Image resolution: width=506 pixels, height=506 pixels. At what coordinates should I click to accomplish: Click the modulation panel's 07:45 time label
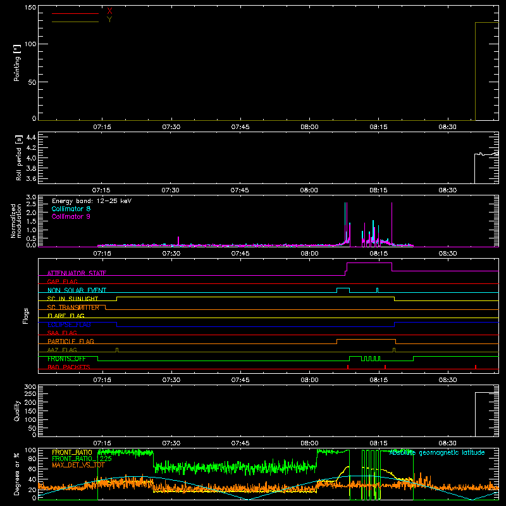click(x=240, y=254)
